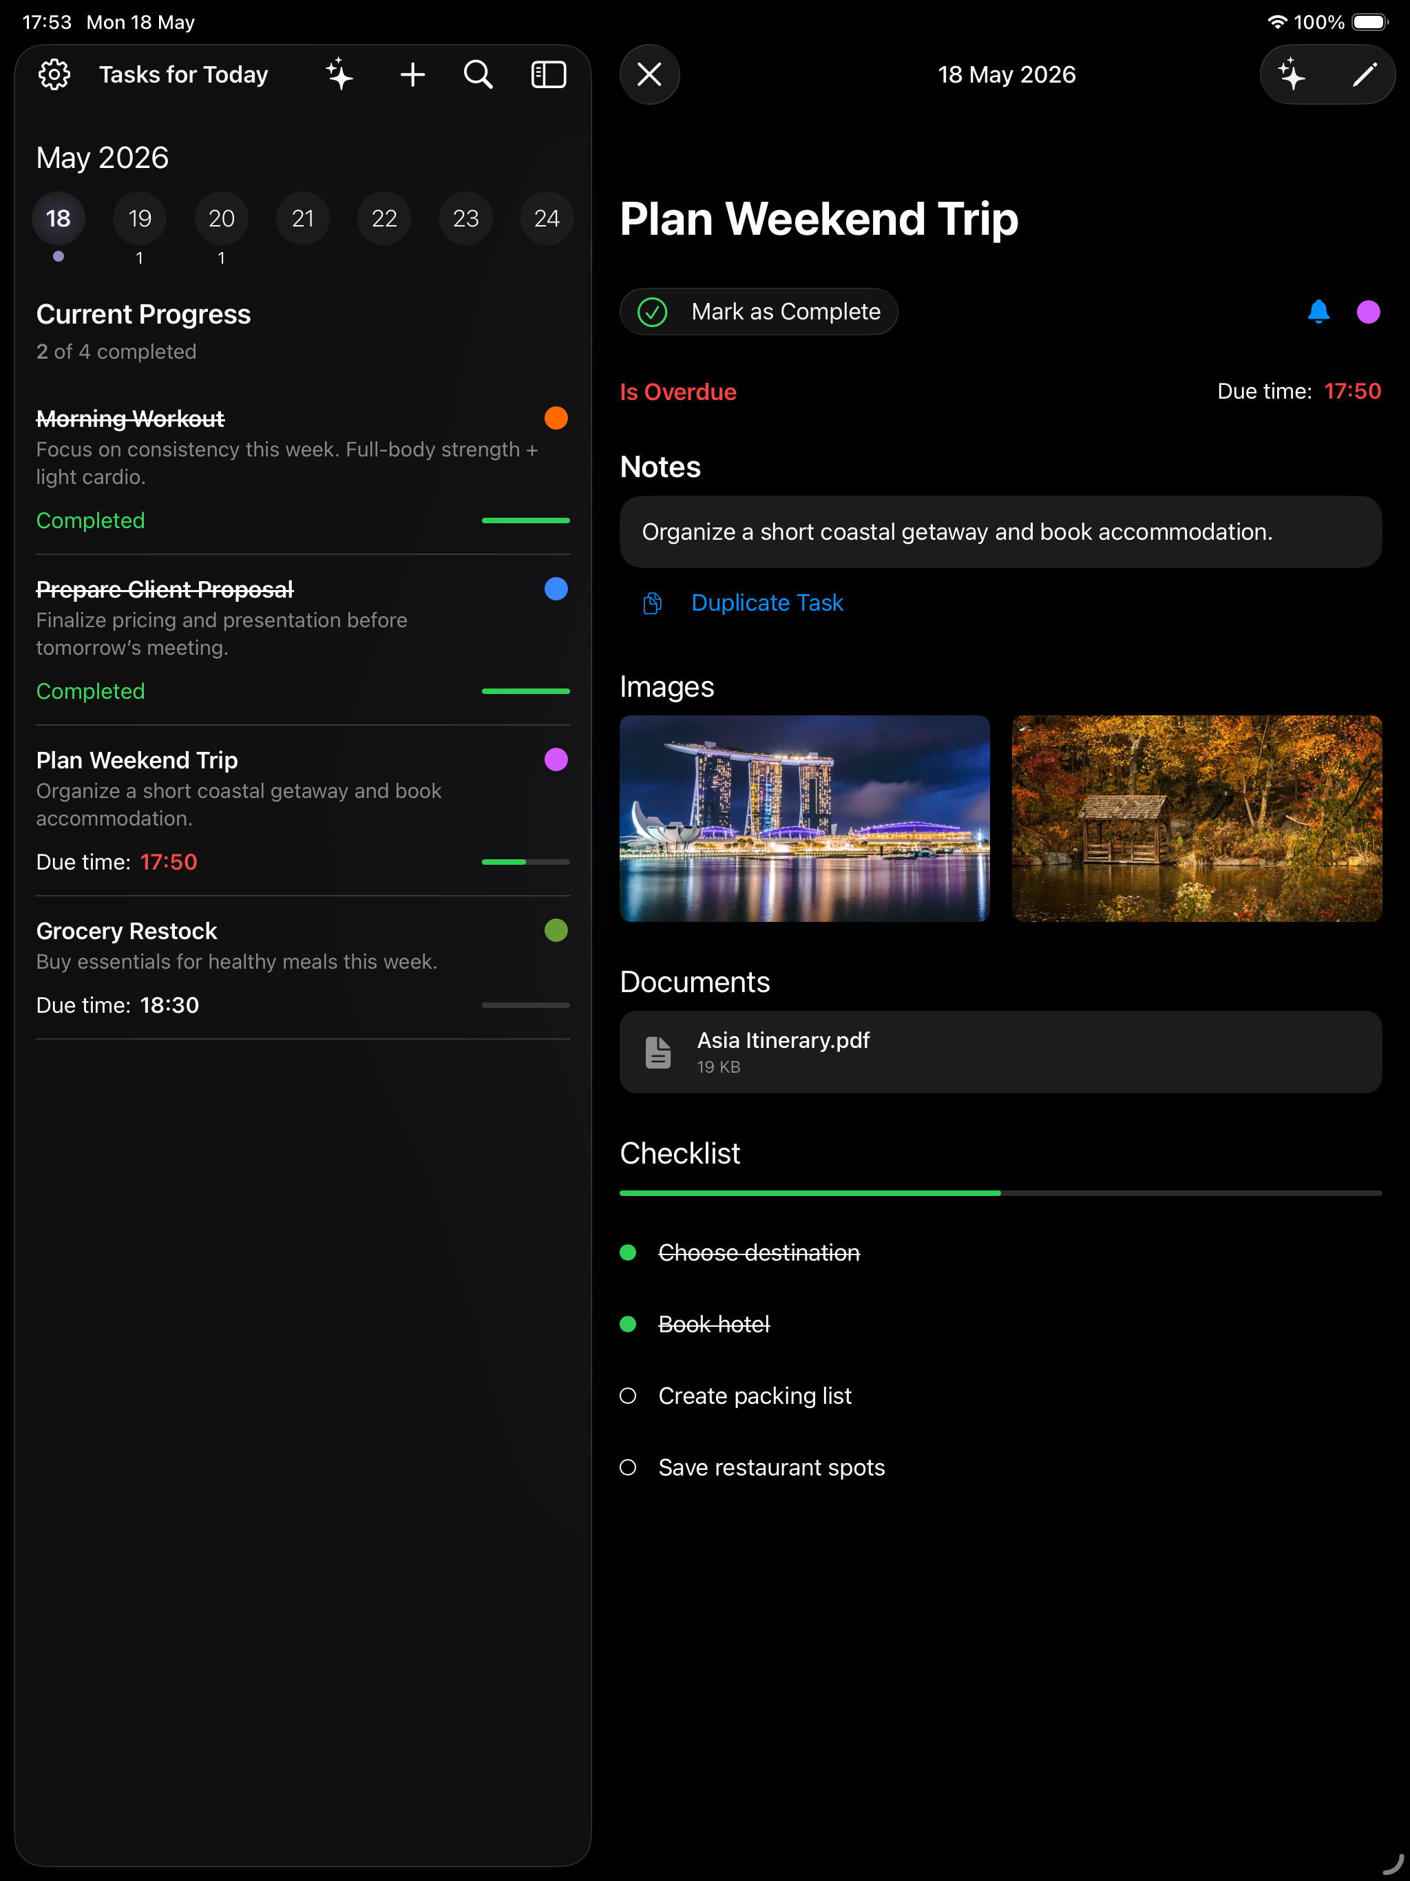Open Marina Bay skyline image thumbnail
The height and width of the screenshot is (1881, 1410).
click(805, 818)
